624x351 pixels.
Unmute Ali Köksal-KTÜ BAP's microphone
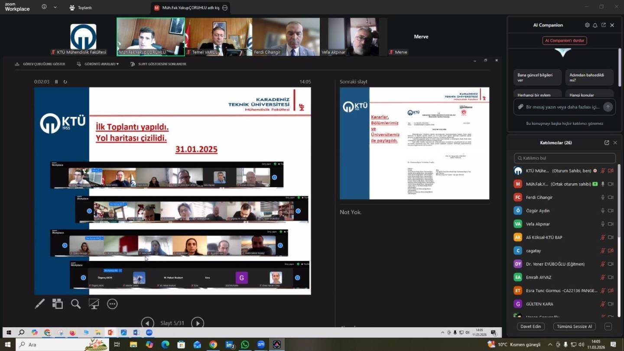click(x=602, y=237)
